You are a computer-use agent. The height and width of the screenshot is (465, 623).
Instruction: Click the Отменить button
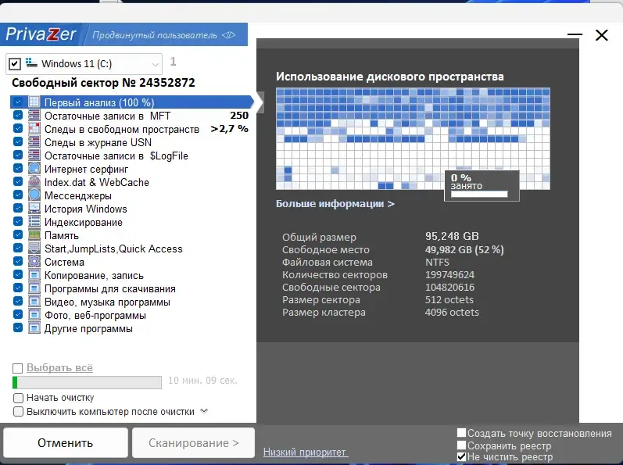[x=66, y=443]
